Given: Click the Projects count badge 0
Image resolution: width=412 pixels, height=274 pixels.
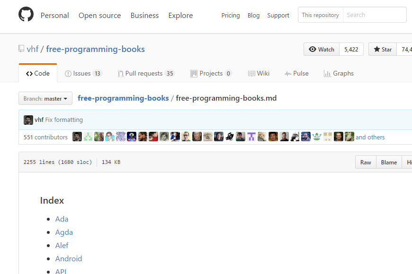Looking at the screenshot, I should 228,74.
